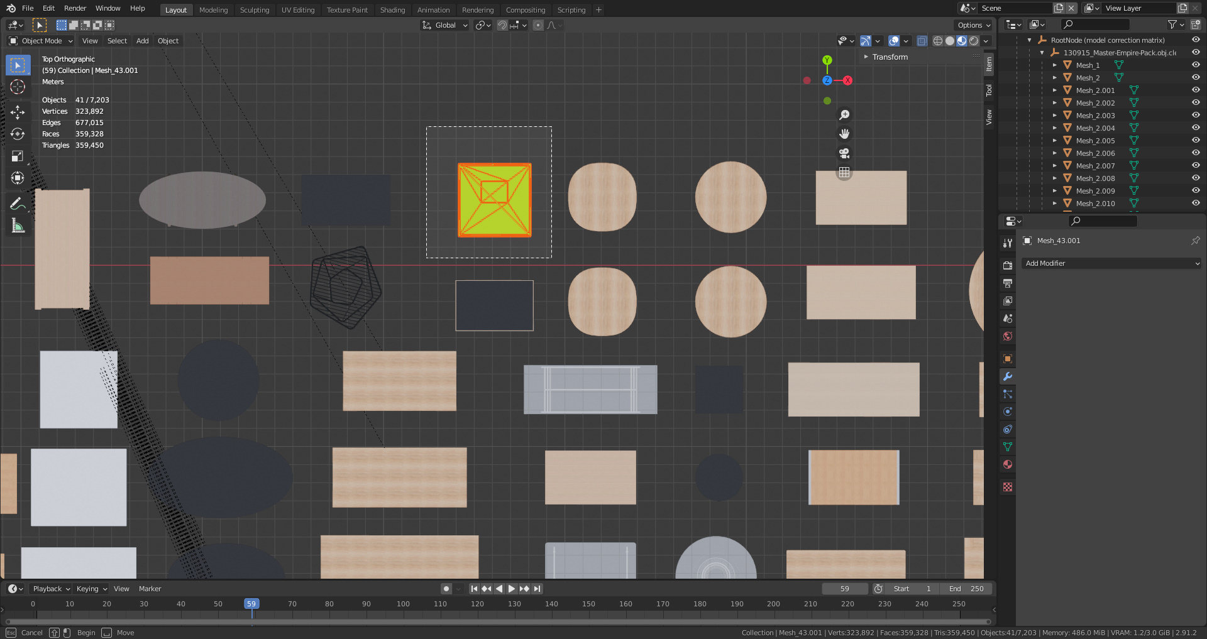The image size is (1207, 639).
Task: Toggle camera view in viewport
Action: click(844, 153)
